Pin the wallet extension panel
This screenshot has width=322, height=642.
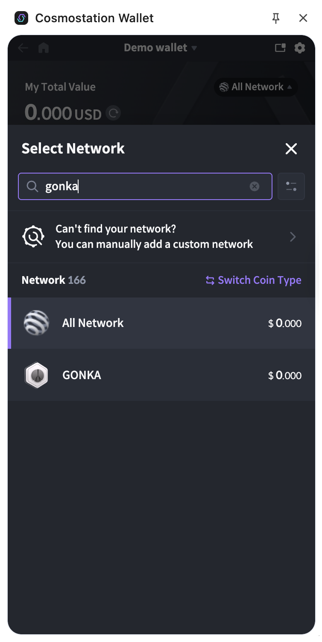[x=276, y=18]
